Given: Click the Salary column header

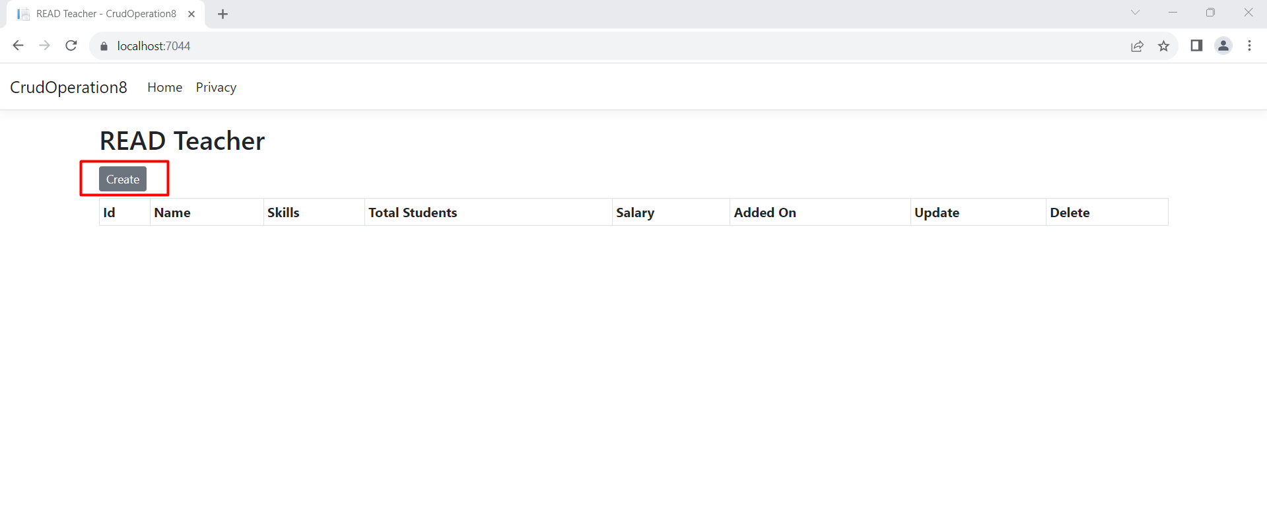Looking at the screenshot, I should (671, 213).
